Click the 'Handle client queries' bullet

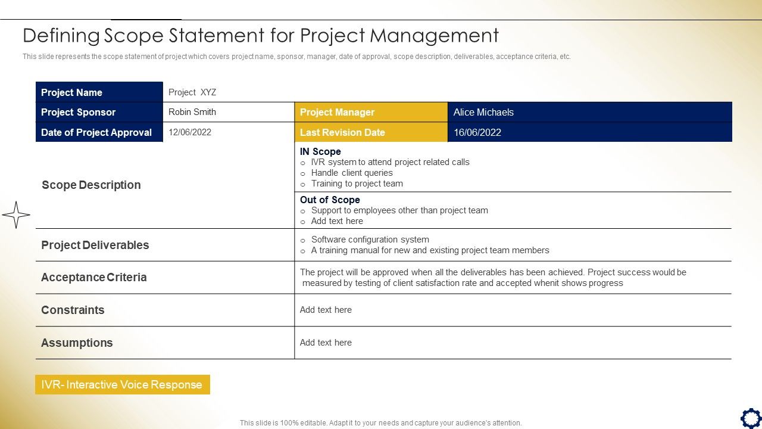tap(352, 173)
